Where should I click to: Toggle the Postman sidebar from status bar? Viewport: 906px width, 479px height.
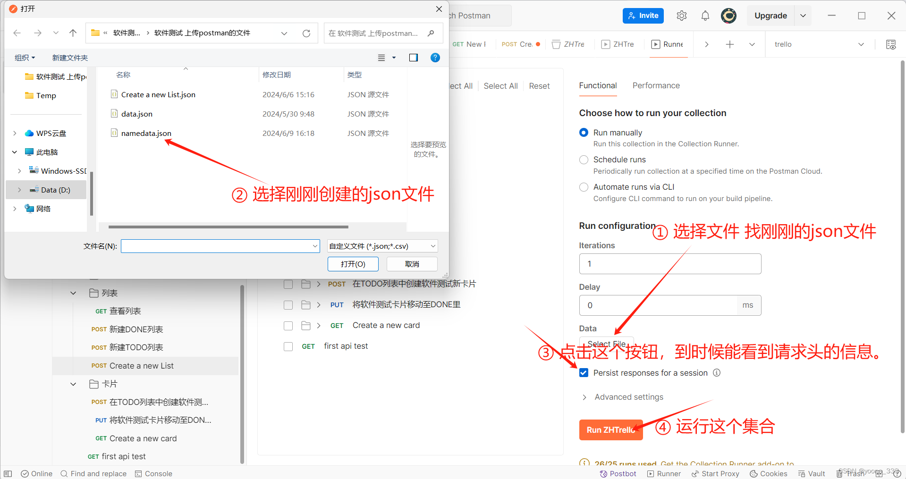[x=8, y=474]
